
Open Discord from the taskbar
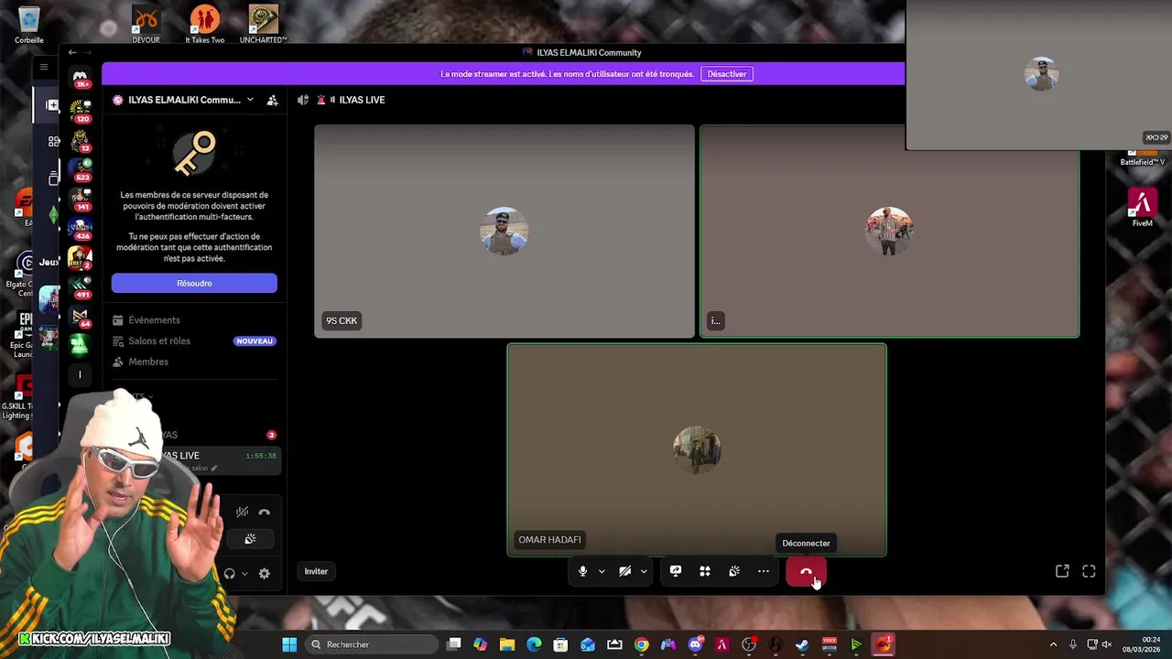tap(695, 644)
